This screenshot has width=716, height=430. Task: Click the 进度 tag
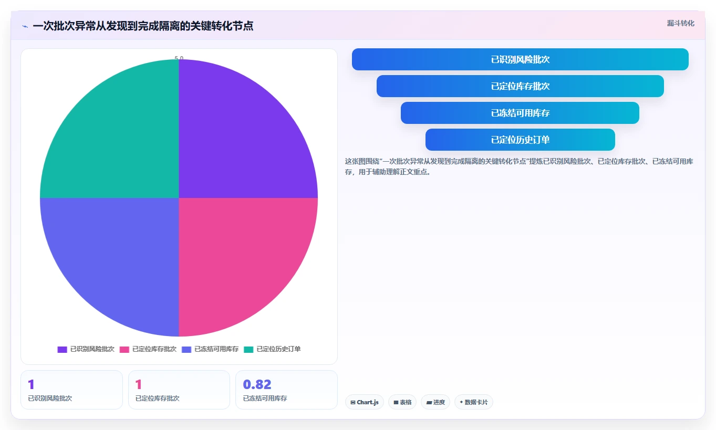click(x=435, y=402)
